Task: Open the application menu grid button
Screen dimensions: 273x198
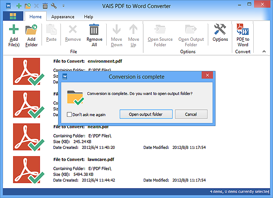Action: (x=13, y=16)
